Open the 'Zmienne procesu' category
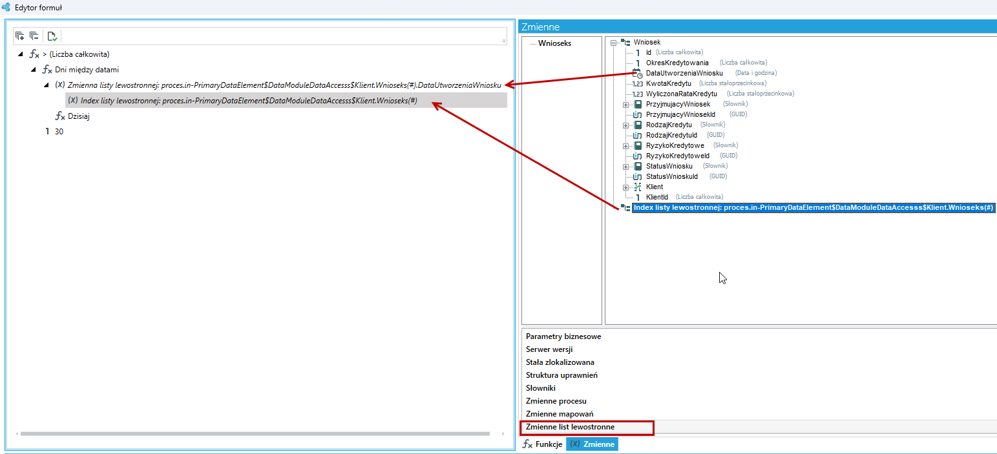Viewport: 997px width, 454px height. (x=556, y=401)
